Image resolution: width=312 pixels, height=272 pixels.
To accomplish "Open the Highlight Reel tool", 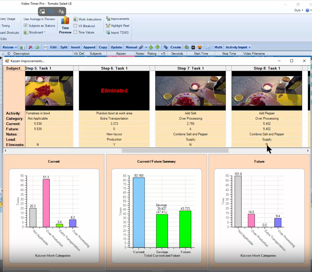I will [117, 26].
